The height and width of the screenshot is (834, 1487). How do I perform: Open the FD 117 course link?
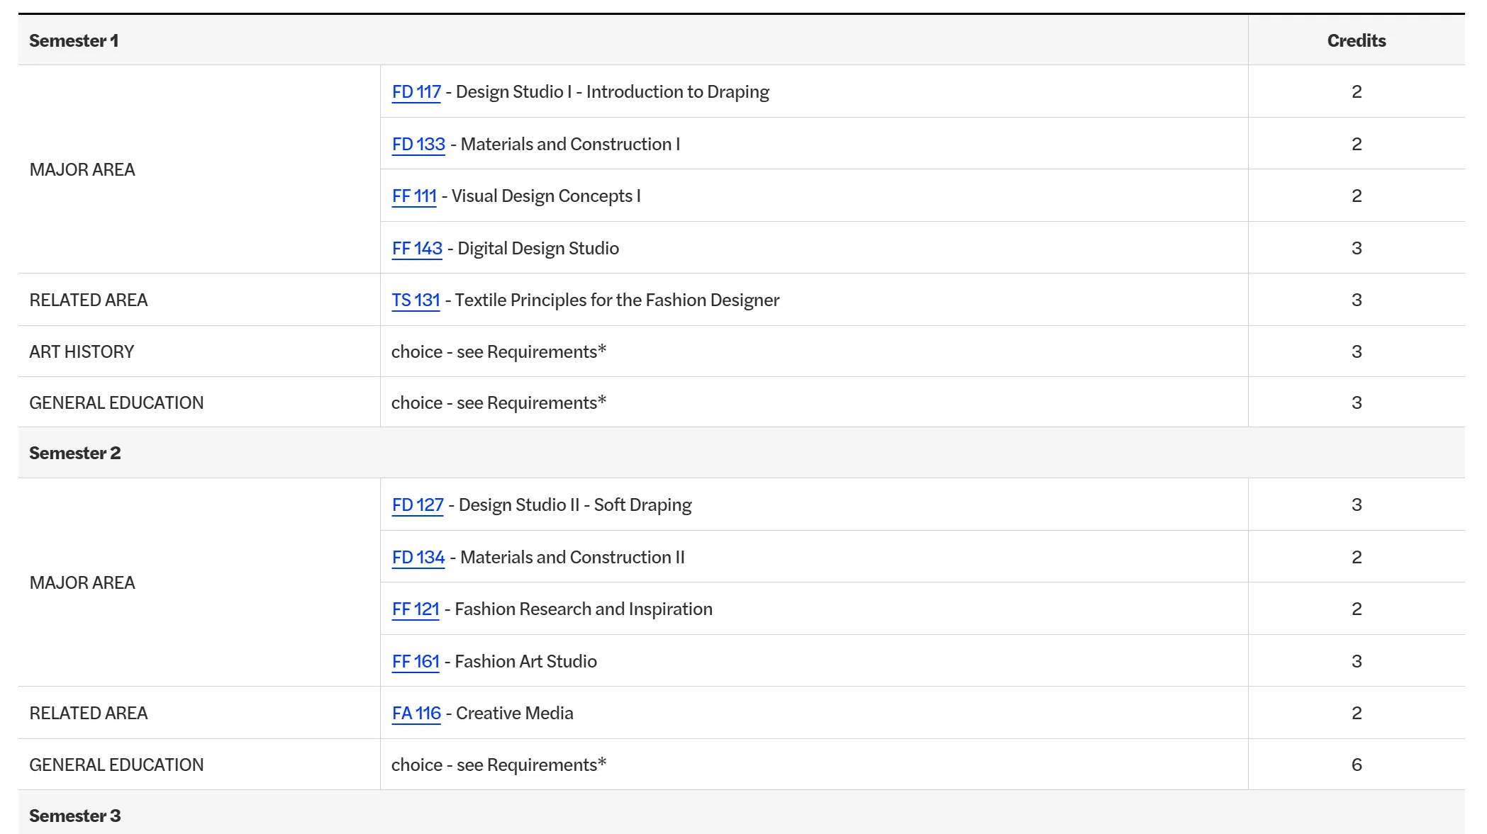point(416,92)
